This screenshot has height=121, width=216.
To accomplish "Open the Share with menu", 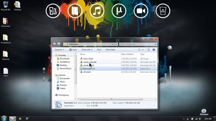I will point(87,50).
